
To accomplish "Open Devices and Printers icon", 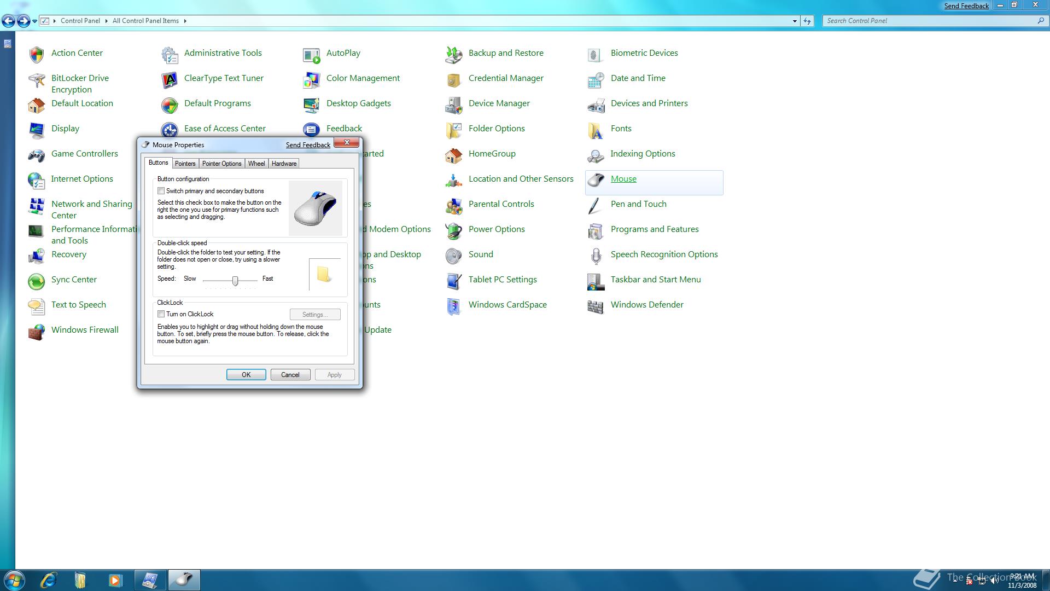I will tap(596, 105).
